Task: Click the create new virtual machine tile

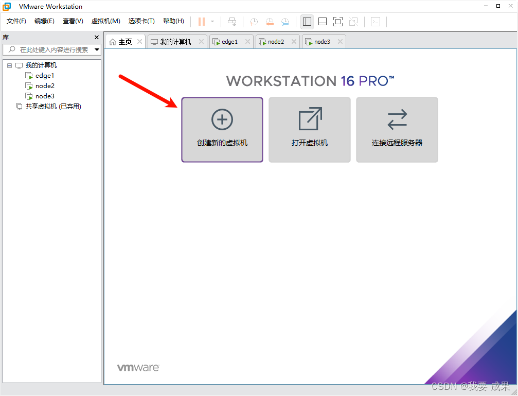Action: [x=222, y=130]
